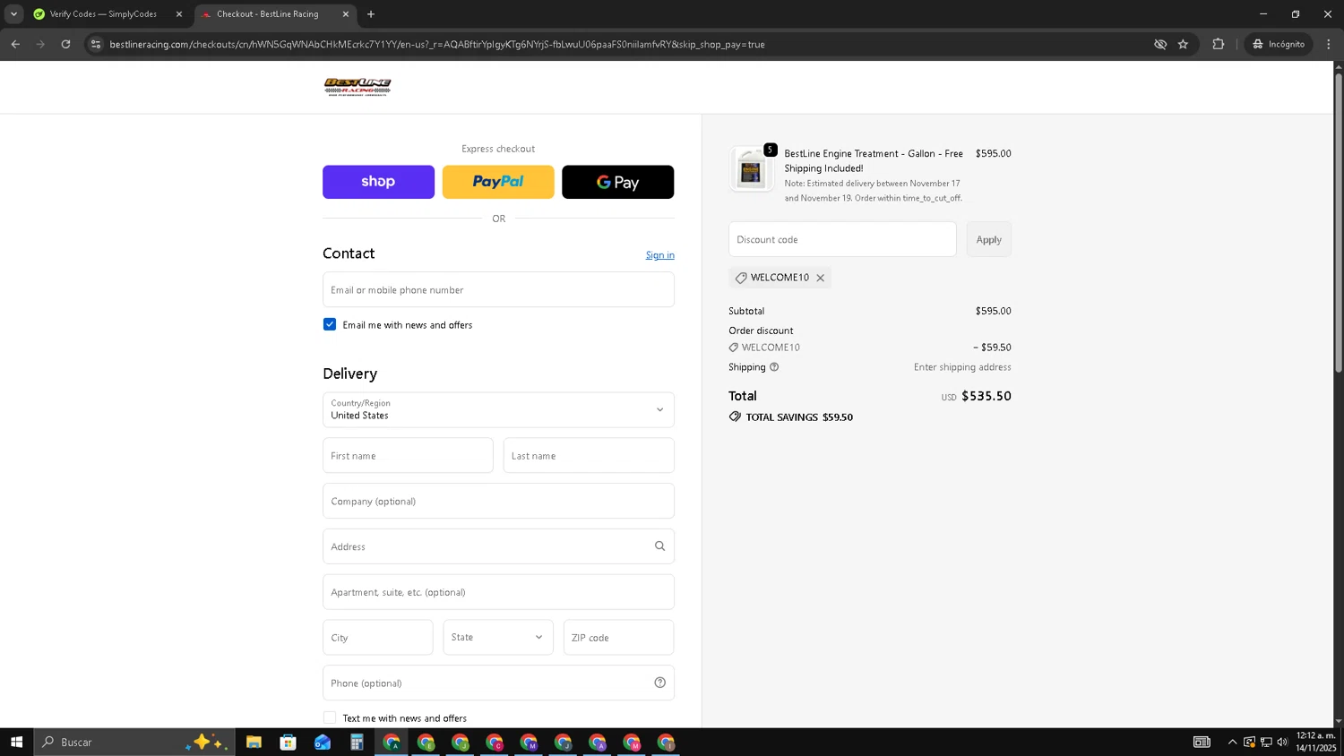Click the Buscar taskbar search box
1344x756 pixels.
pyautogui.click(x=134, y=742)
